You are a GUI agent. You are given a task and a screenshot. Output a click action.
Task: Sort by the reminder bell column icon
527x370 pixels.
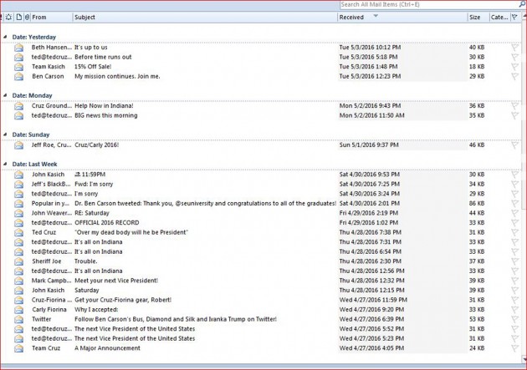click(x=9, y=17)
